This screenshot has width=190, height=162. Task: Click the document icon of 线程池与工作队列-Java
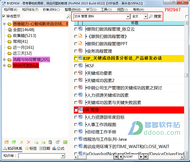pos(80,139)
